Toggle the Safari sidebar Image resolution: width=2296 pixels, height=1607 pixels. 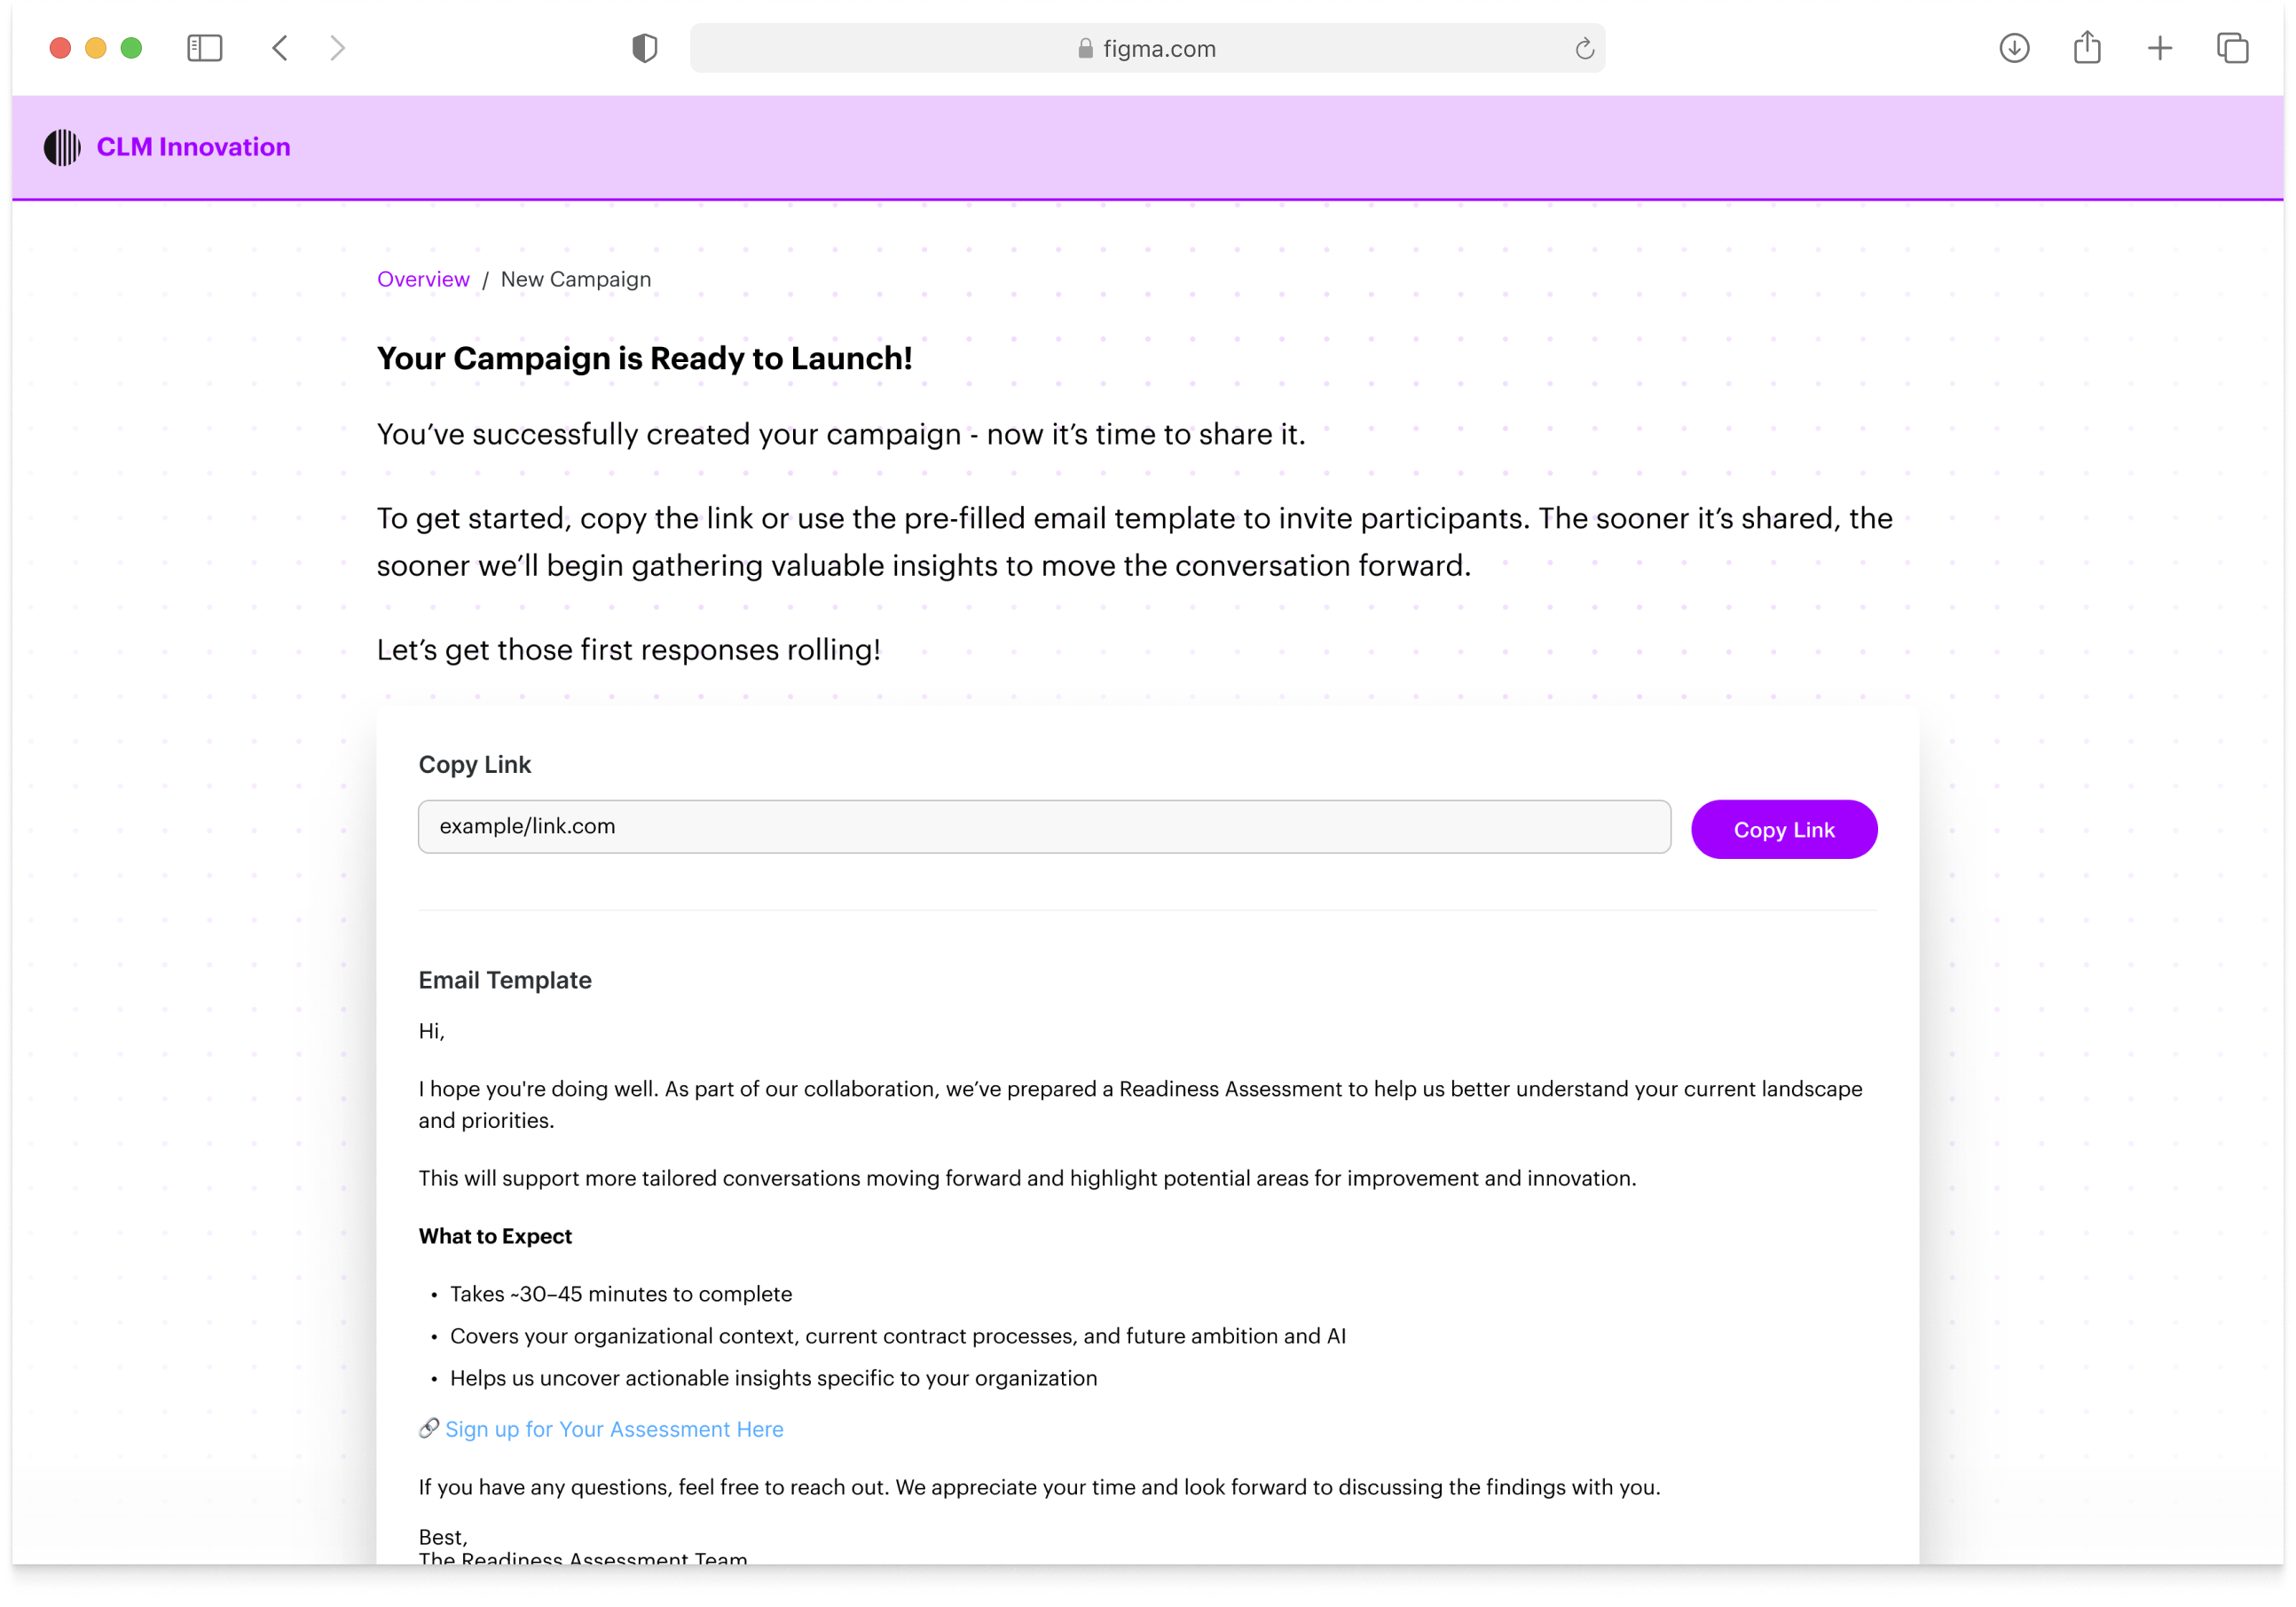pyautogui.click(x=204, y=47)
